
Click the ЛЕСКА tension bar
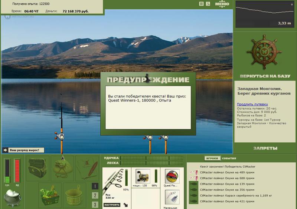[x=152, y=163]
